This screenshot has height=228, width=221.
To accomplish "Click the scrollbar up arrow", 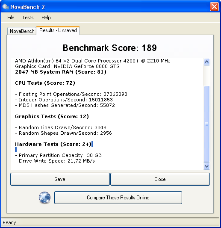I will pyautogui.click(x=206, y=62).
